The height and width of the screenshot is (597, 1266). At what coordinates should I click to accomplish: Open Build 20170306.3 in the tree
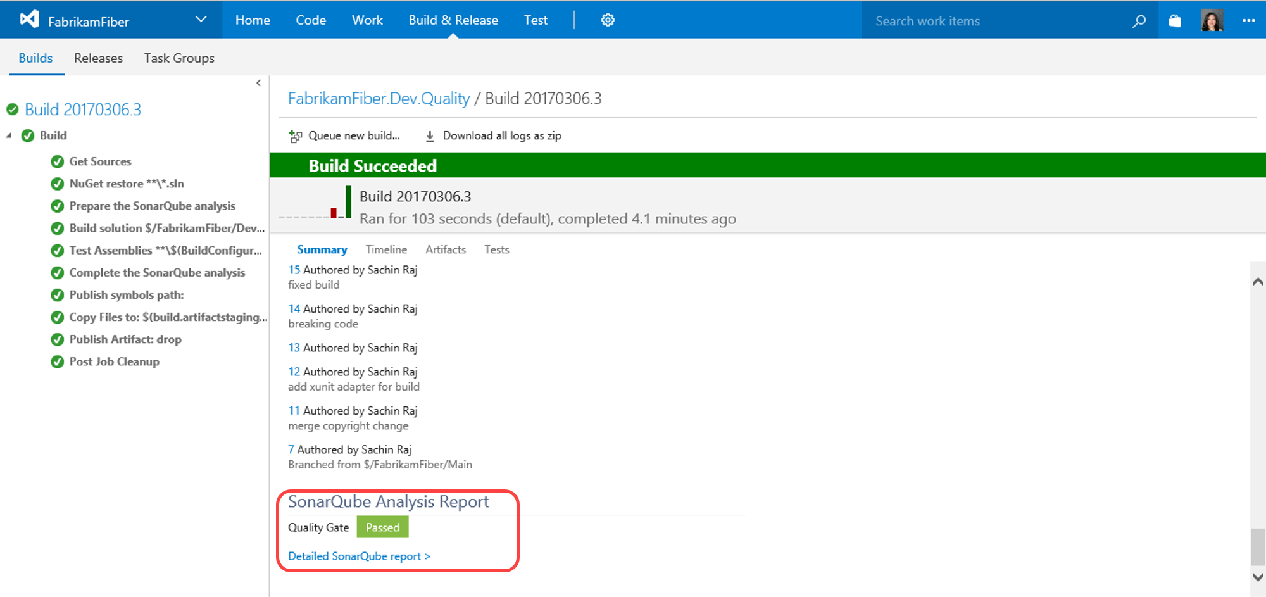point(83,110)
